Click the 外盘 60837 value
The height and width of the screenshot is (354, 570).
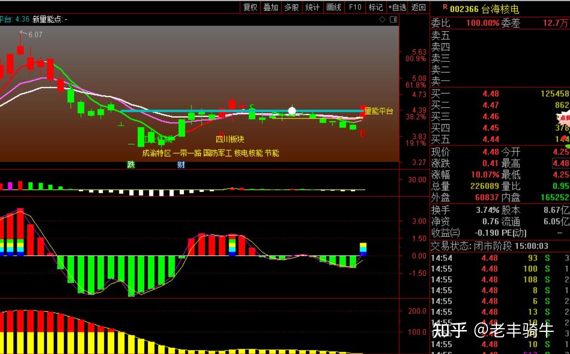[x=487, y=198]
